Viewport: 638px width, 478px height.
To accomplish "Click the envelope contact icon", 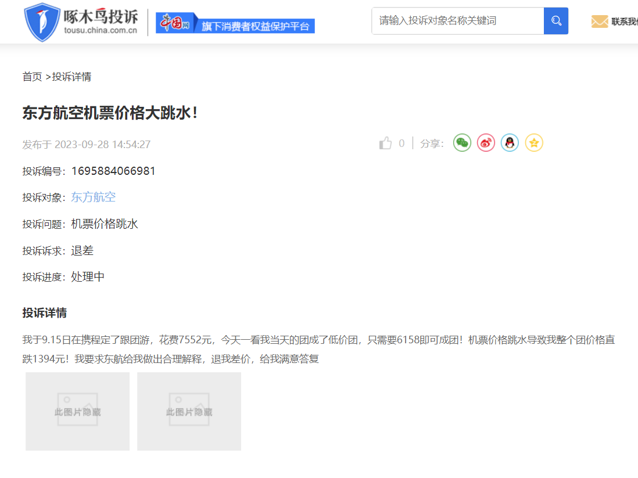I will (599, 21).
